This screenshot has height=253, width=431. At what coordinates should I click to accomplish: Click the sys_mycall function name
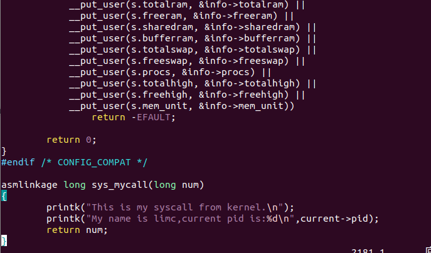[119, 185]
